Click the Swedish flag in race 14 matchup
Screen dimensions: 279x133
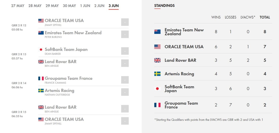coord(41,91)
